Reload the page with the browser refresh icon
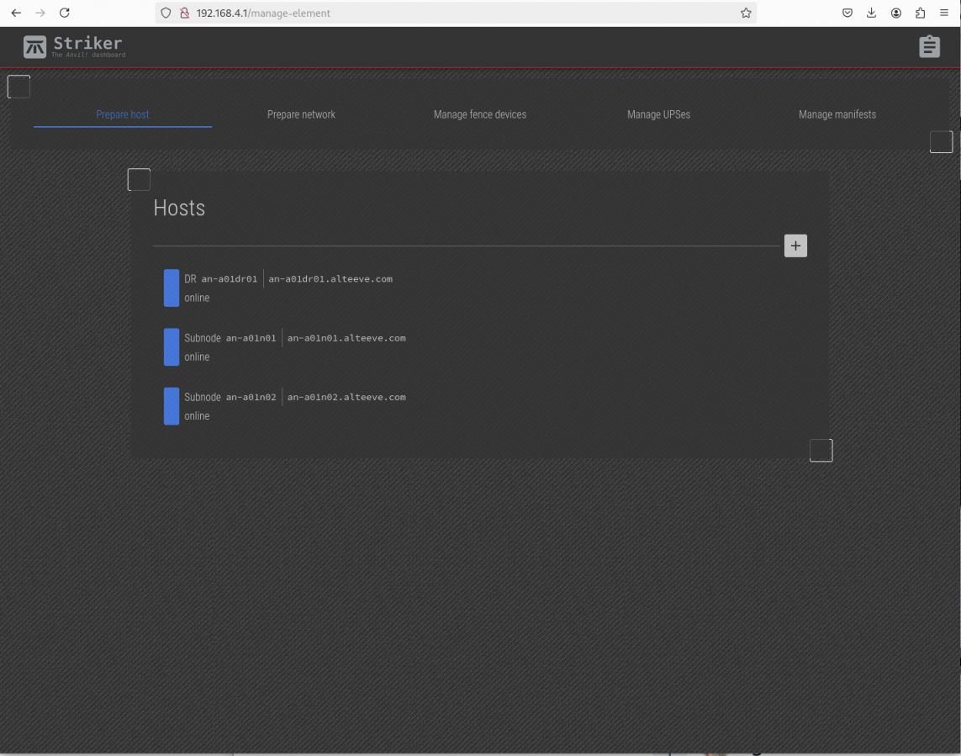Image resolution: width=961 pixels, height=756 pixels. [x=65, y=13]
